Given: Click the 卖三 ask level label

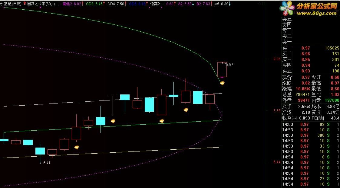Looking at the screenshot, I should click(x=287, y=30).
